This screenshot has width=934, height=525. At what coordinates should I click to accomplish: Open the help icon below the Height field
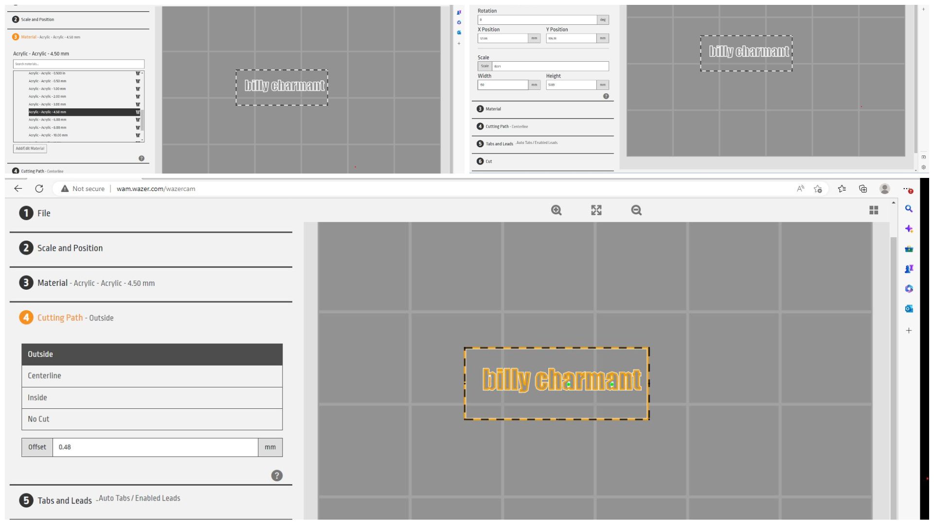click(606, 96)
